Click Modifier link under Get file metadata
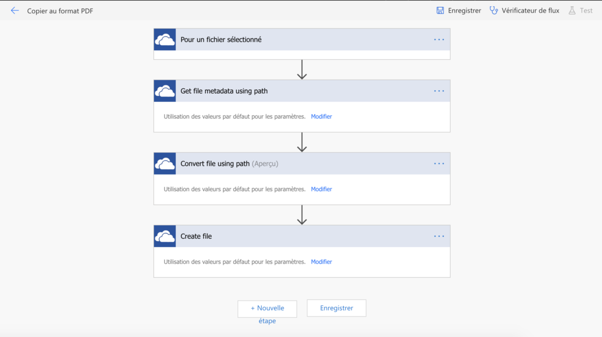The width and height of the screenshot is (602, 337). point(321,117)
